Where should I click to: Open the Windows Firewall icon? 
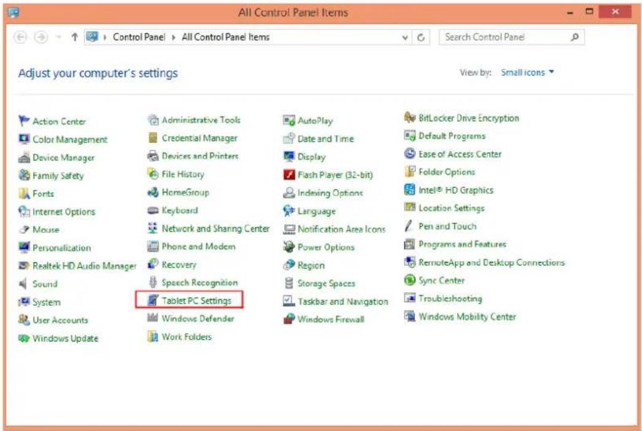tap(289, 319)
